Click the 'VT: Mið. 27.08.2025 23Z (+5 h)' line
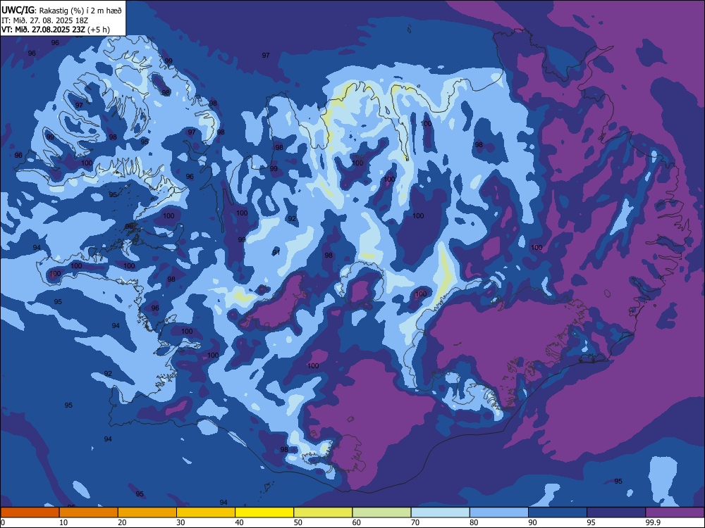Image resolution: width=705 pixels, height=528 pixels. 55,30
